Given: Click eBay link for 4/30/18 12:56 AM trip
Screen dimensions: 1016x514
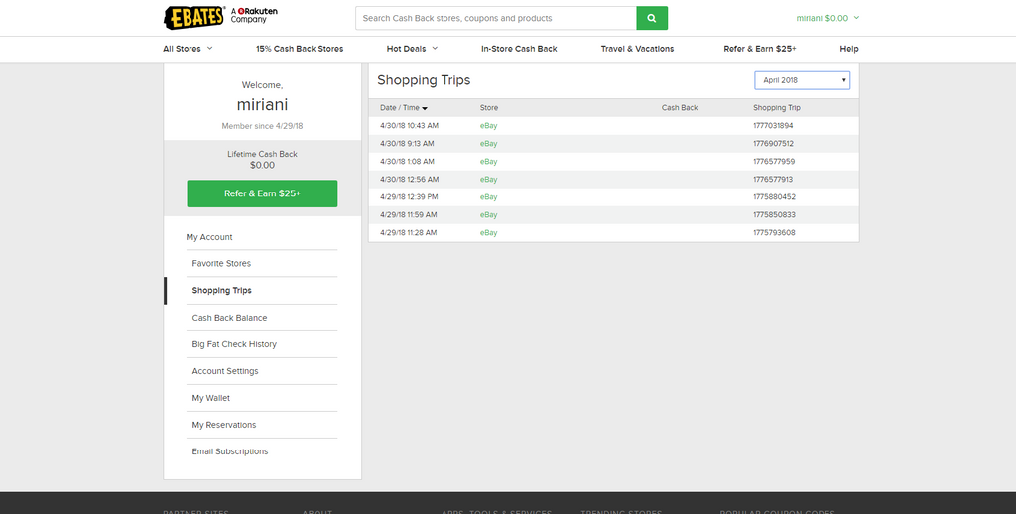Looking at the screenshot, I should [488, 180].
